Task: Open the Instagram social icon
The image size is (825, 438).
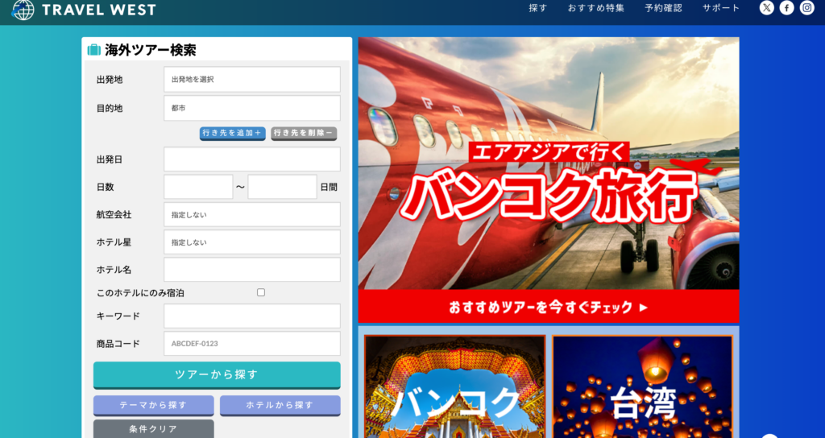Action: click(806, 8)
